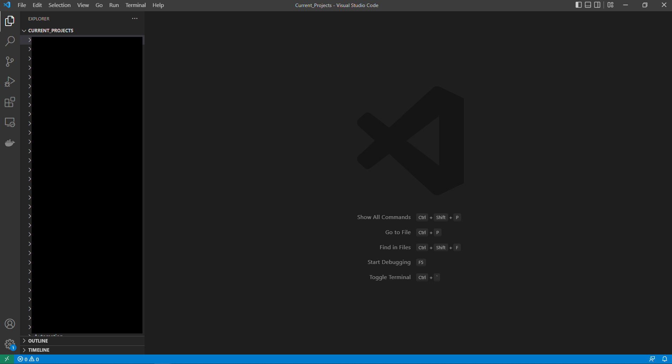The height and width of the screenshot is (364, 672).
Task: Collapse the CURRENT_PROJECTS folder section
Action: pyautogui.click(x=51, y=31)
